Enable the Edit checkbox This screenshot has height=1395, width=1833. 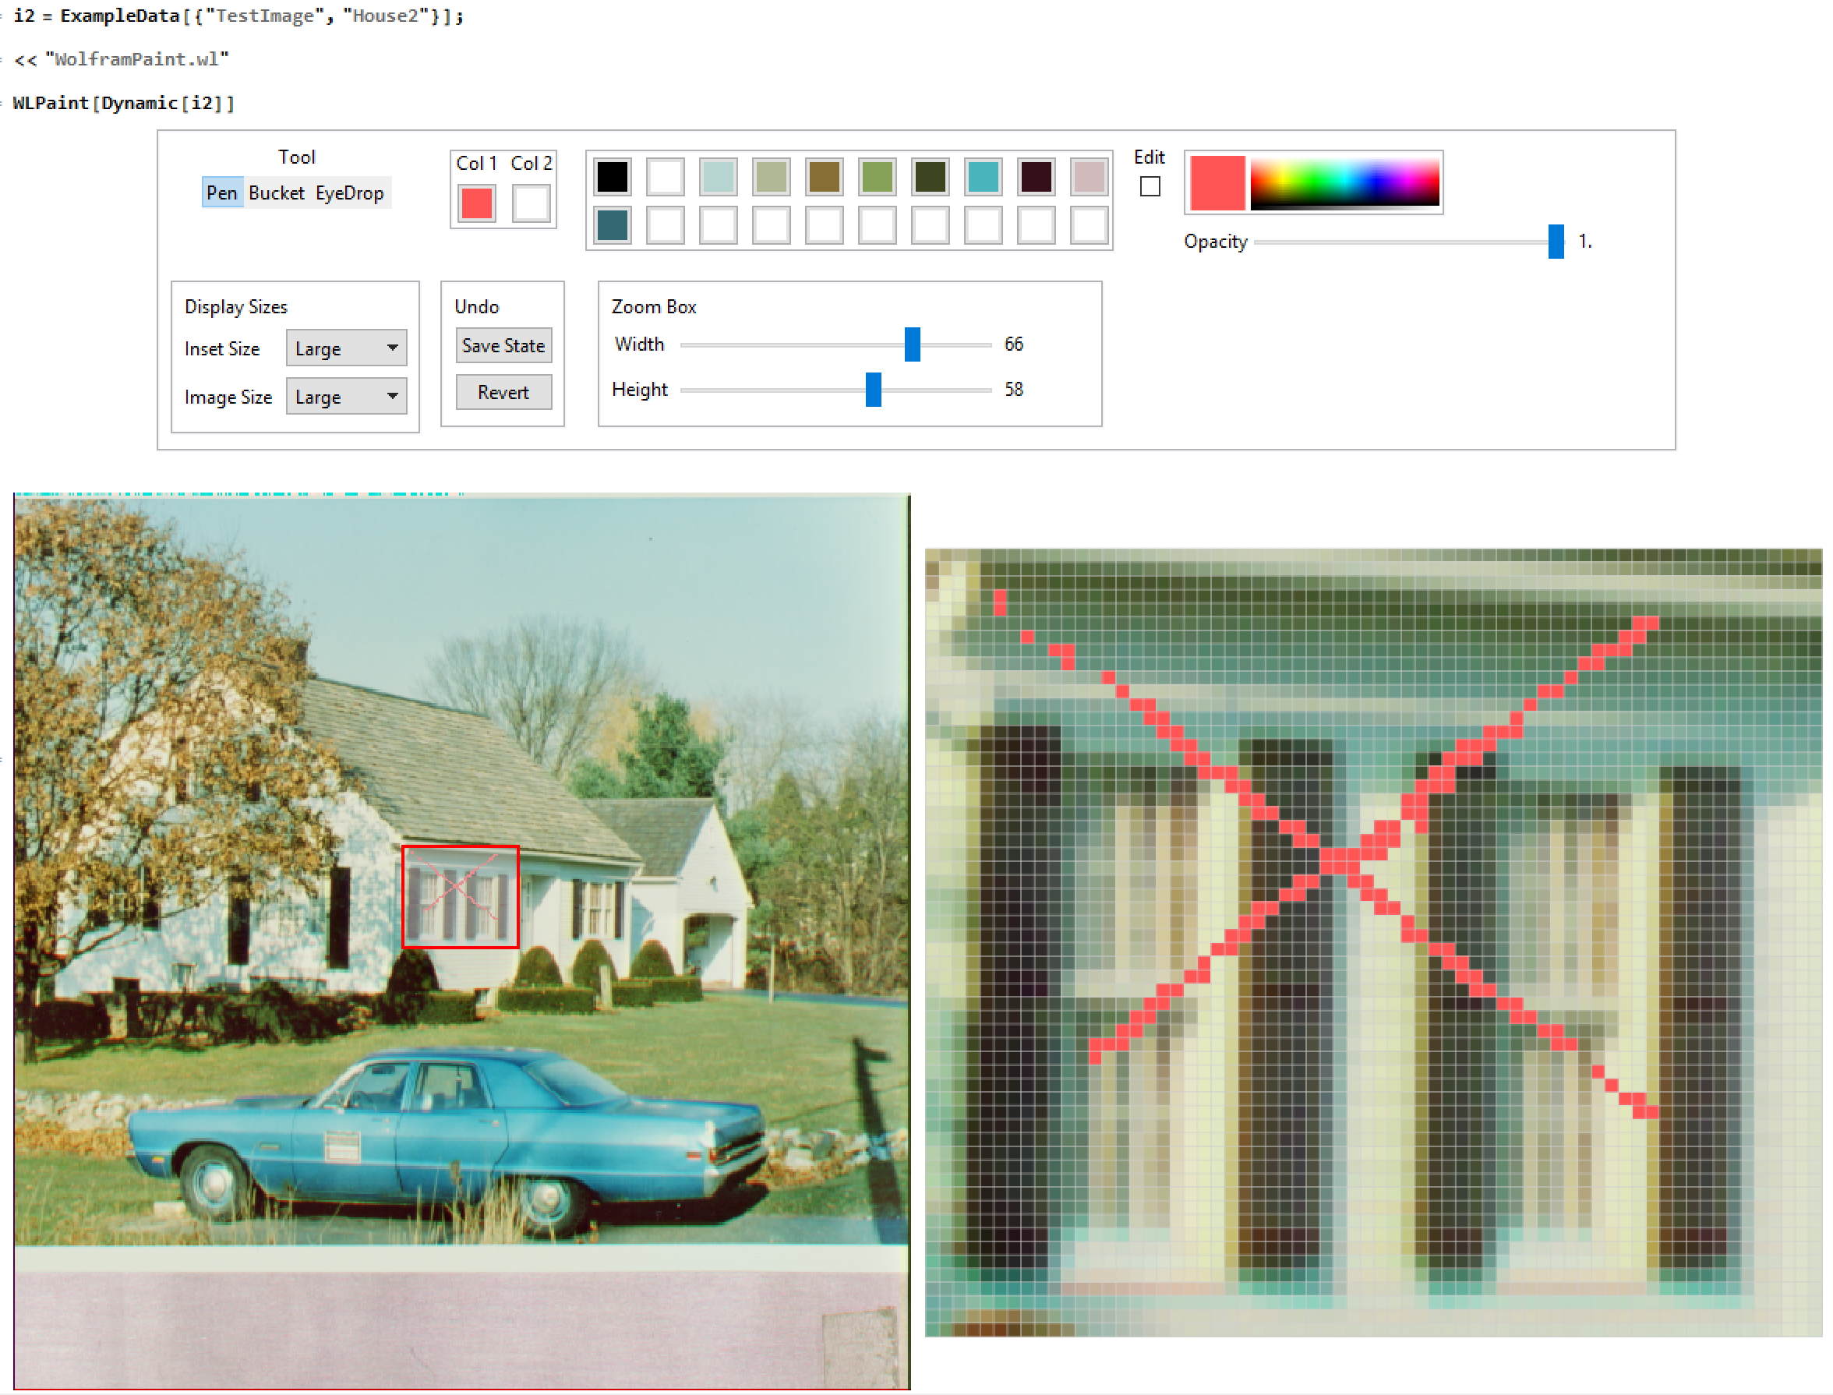1150,187
